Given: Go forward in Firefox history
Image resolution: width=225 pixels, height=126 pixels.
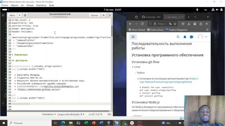Looking at the screenshot, I should (x=136, y=24).
